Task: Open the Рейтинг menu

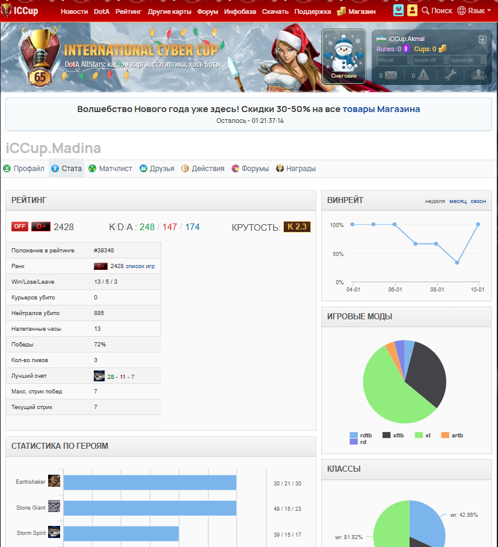Action: (129, 11)
